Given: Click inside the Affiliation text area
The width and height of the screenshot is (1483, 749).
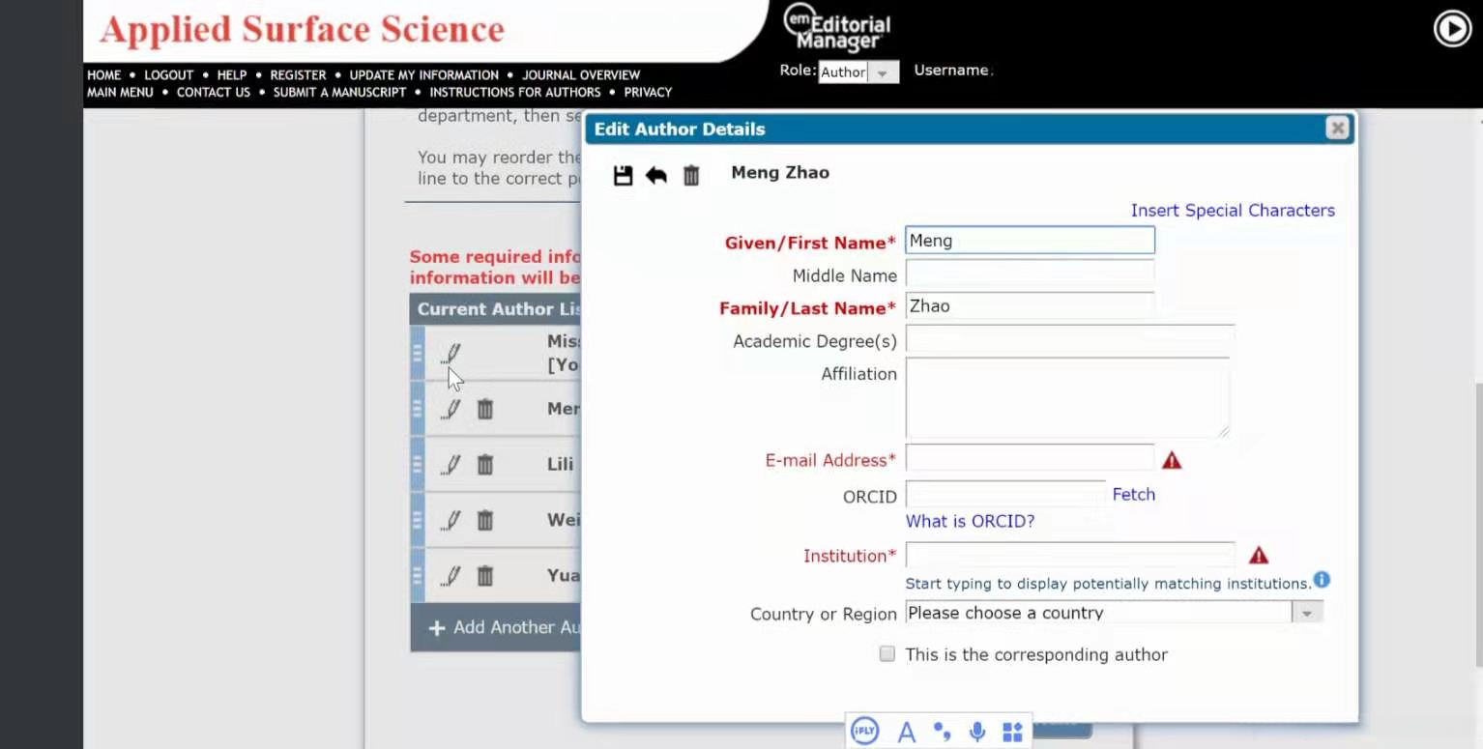Looking at the screenshot, I should click(x=1067, y=397).
